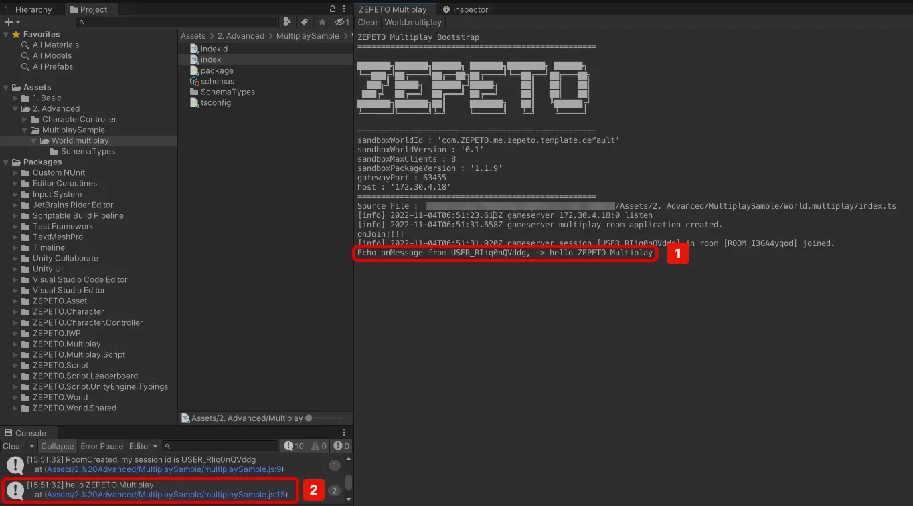The height and width of the screenshot is (506, 913).
Task: Toggle Collapse in the Console
Action: coord(57,446)
